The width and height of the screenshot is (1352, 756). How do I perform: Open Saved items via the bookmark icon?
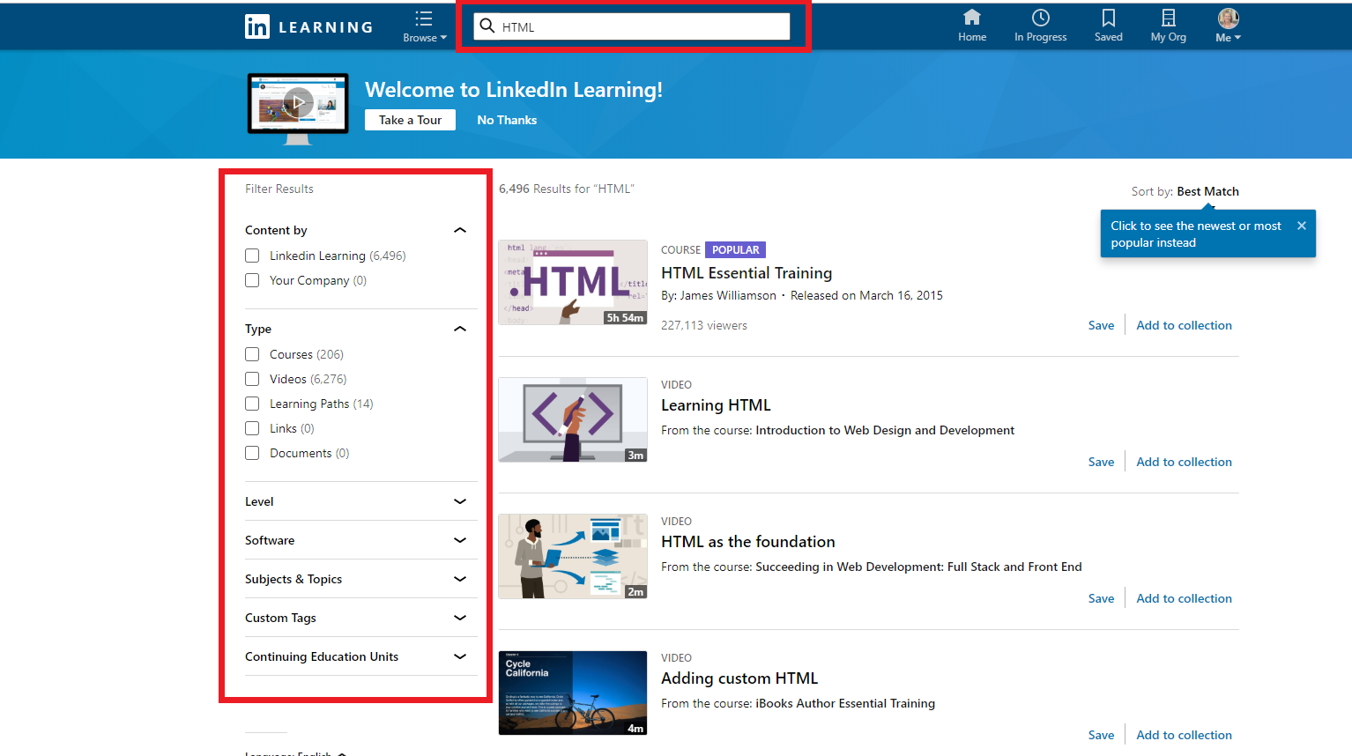point(1108,18)
